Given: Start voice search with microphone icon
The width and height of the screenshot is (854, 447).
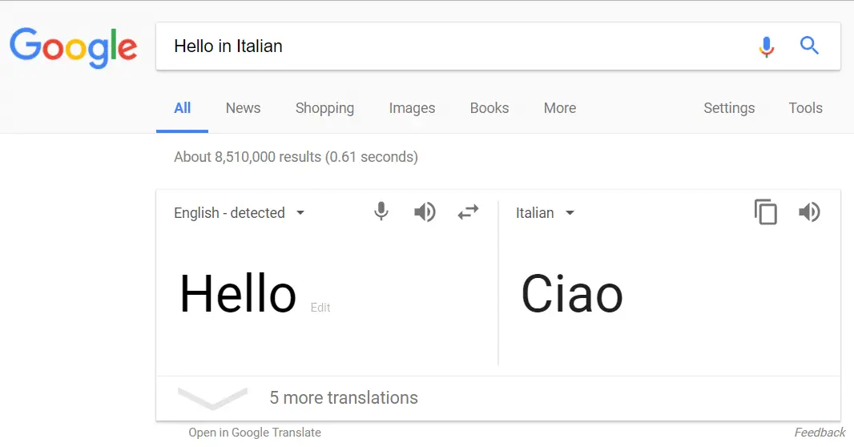Looking at the screenshot, I should 767,46.
